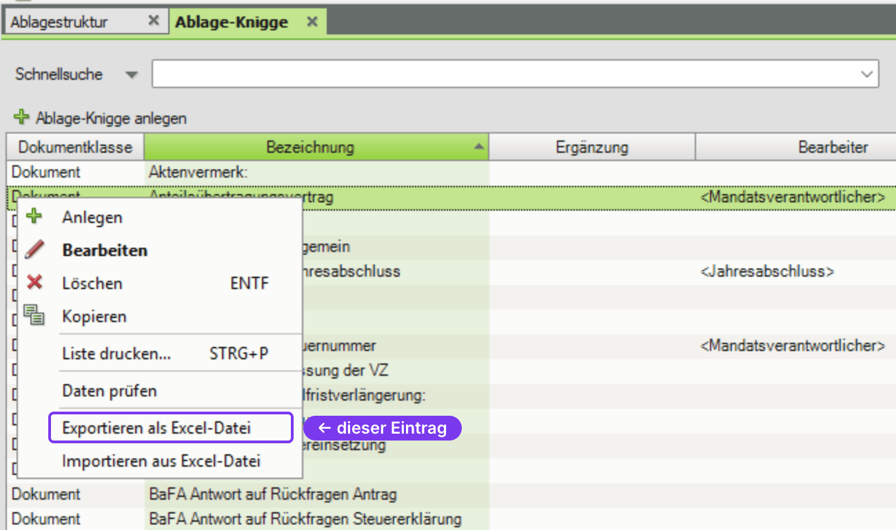Viewport: 896px width, 530px height.
Task: Click the copy icon beside Kopieren
Action: click(34, 315)
